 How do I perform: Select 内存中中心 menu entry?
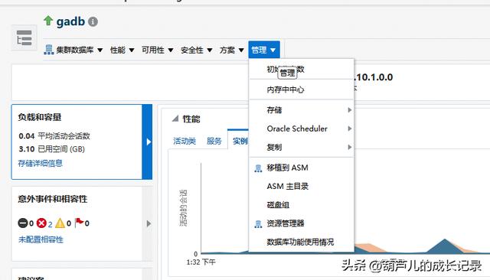302,90
